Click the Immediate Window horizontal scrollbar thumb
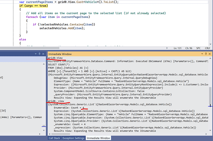 tap(61, 134)
